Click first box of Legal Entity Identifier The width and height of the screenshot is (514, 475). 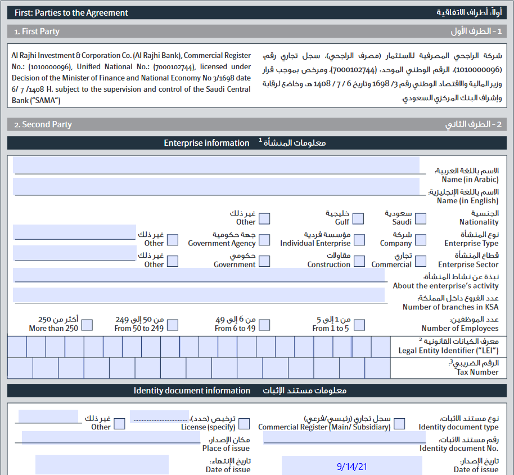pyautogui.click(x=17, y=347)
